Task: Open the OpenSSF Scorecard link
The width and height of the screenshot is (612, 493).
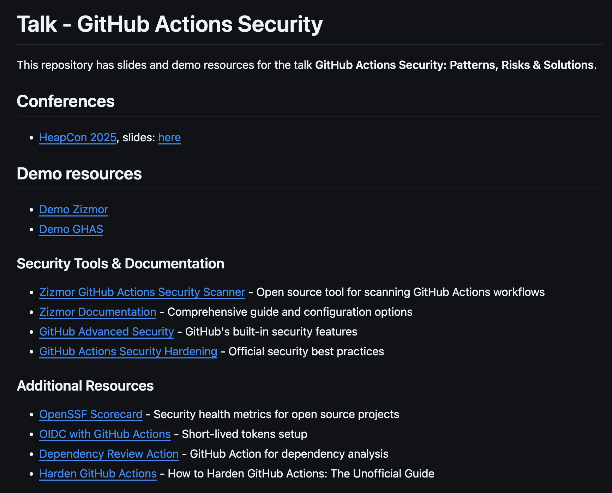Action: [x=90, y=414]
